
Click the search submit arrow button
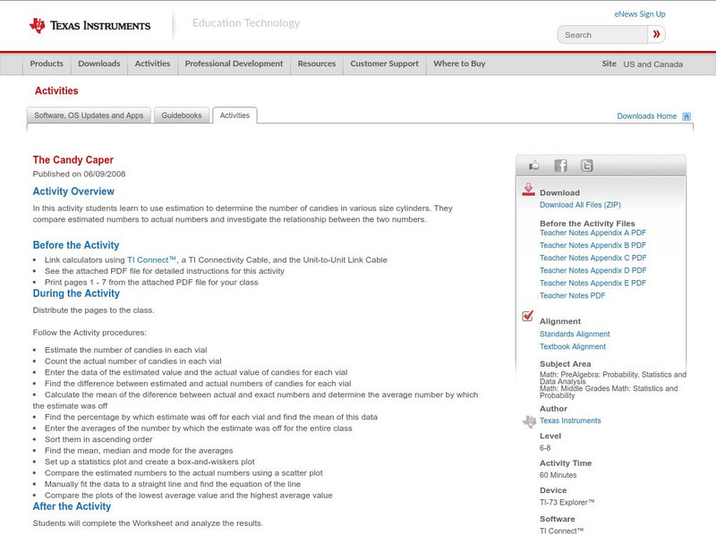tap(656, 34)
